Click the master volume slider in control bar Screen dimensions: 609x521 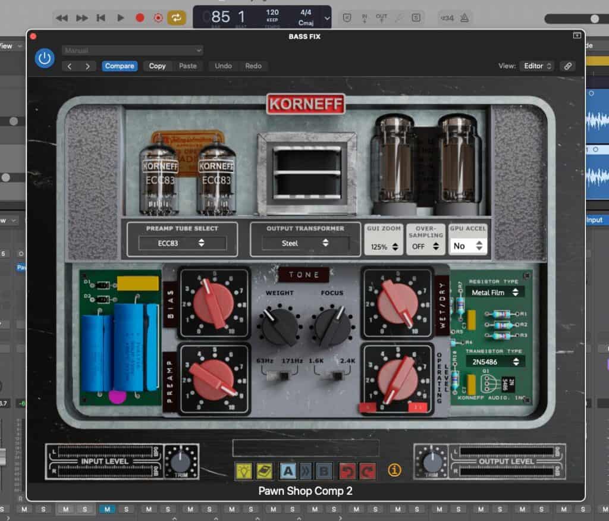click(577, 18)
